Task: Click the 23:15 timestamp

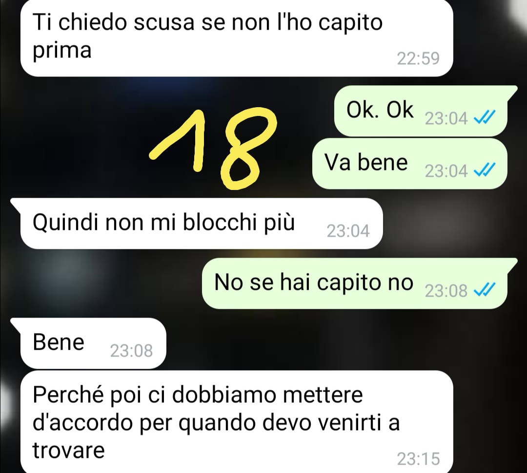Action: coord(418,458)
